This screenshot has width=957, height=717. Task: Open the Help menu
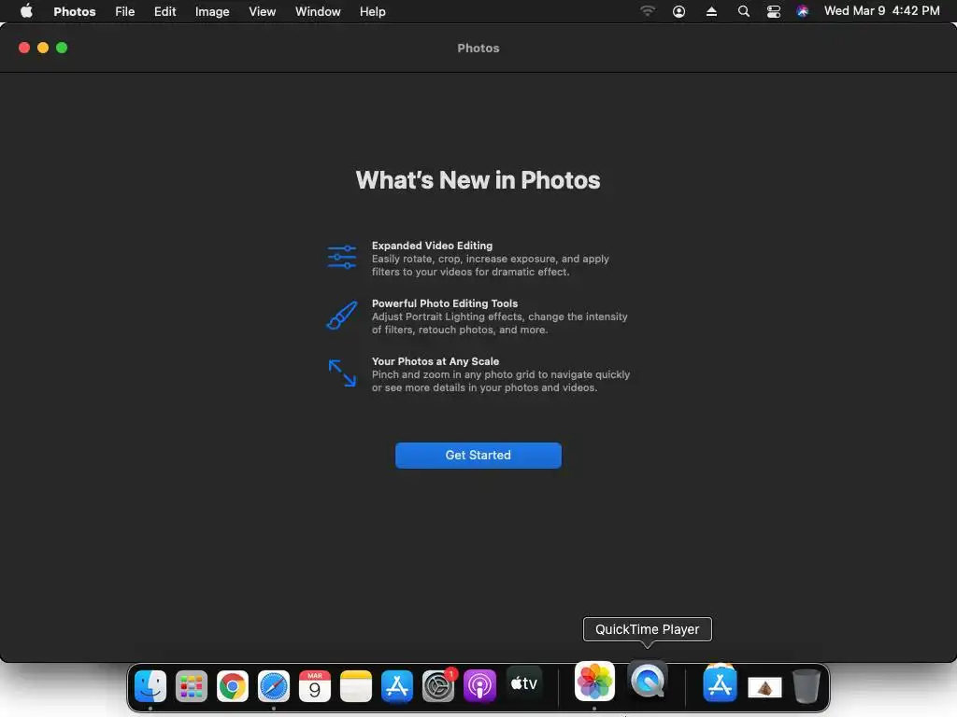tap(372, 11)
